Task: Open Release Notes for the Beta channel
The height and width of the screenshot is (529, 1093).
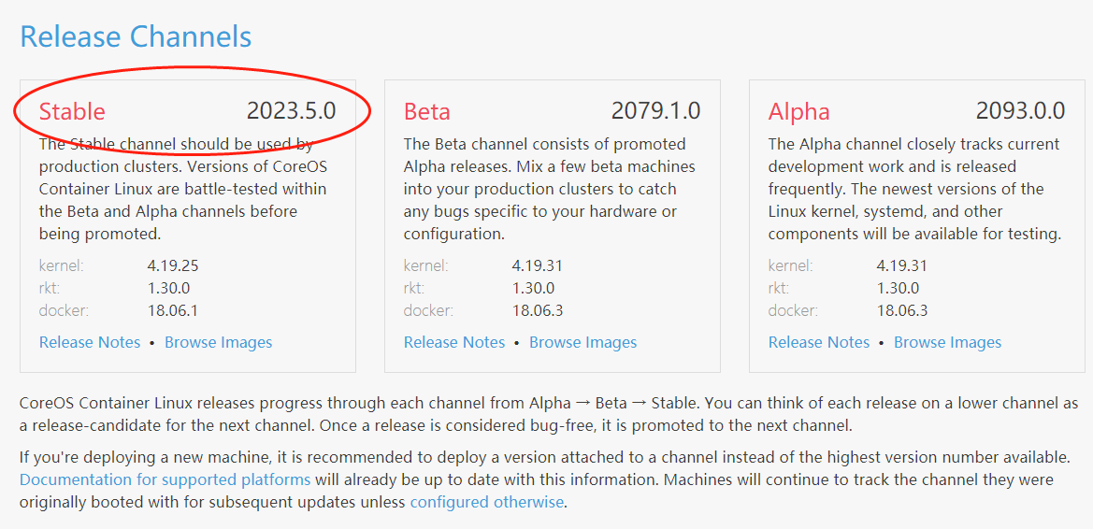Action: click(x=454, y=342)
